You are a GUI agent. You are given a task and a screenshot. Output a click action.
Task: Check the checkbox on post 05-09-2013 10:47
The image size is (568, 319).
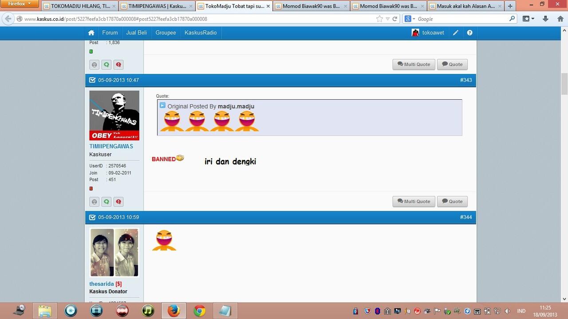click(92, 80)
